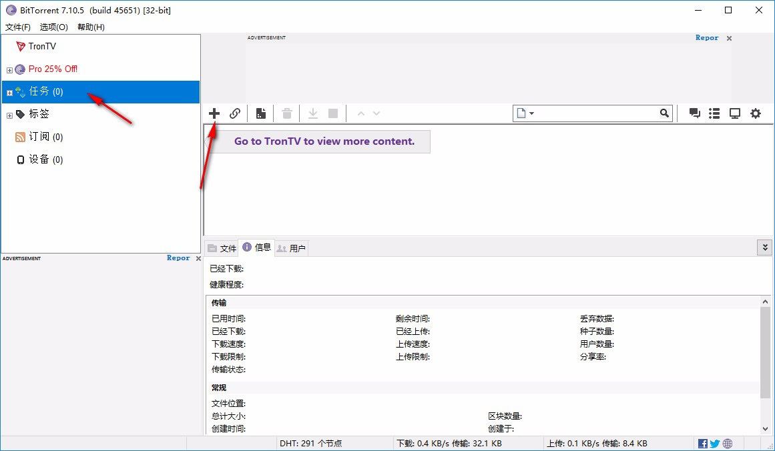This screenshot has height=451, width=775.
Task: Expand the 任务 (0) tree node
Action: pyautogui.click(x=9, y=93)
